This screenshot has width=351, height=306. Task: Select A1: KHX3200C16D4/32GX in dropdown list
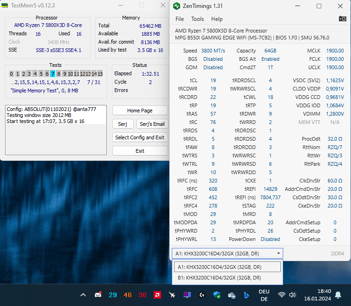(x=227, y=267)
